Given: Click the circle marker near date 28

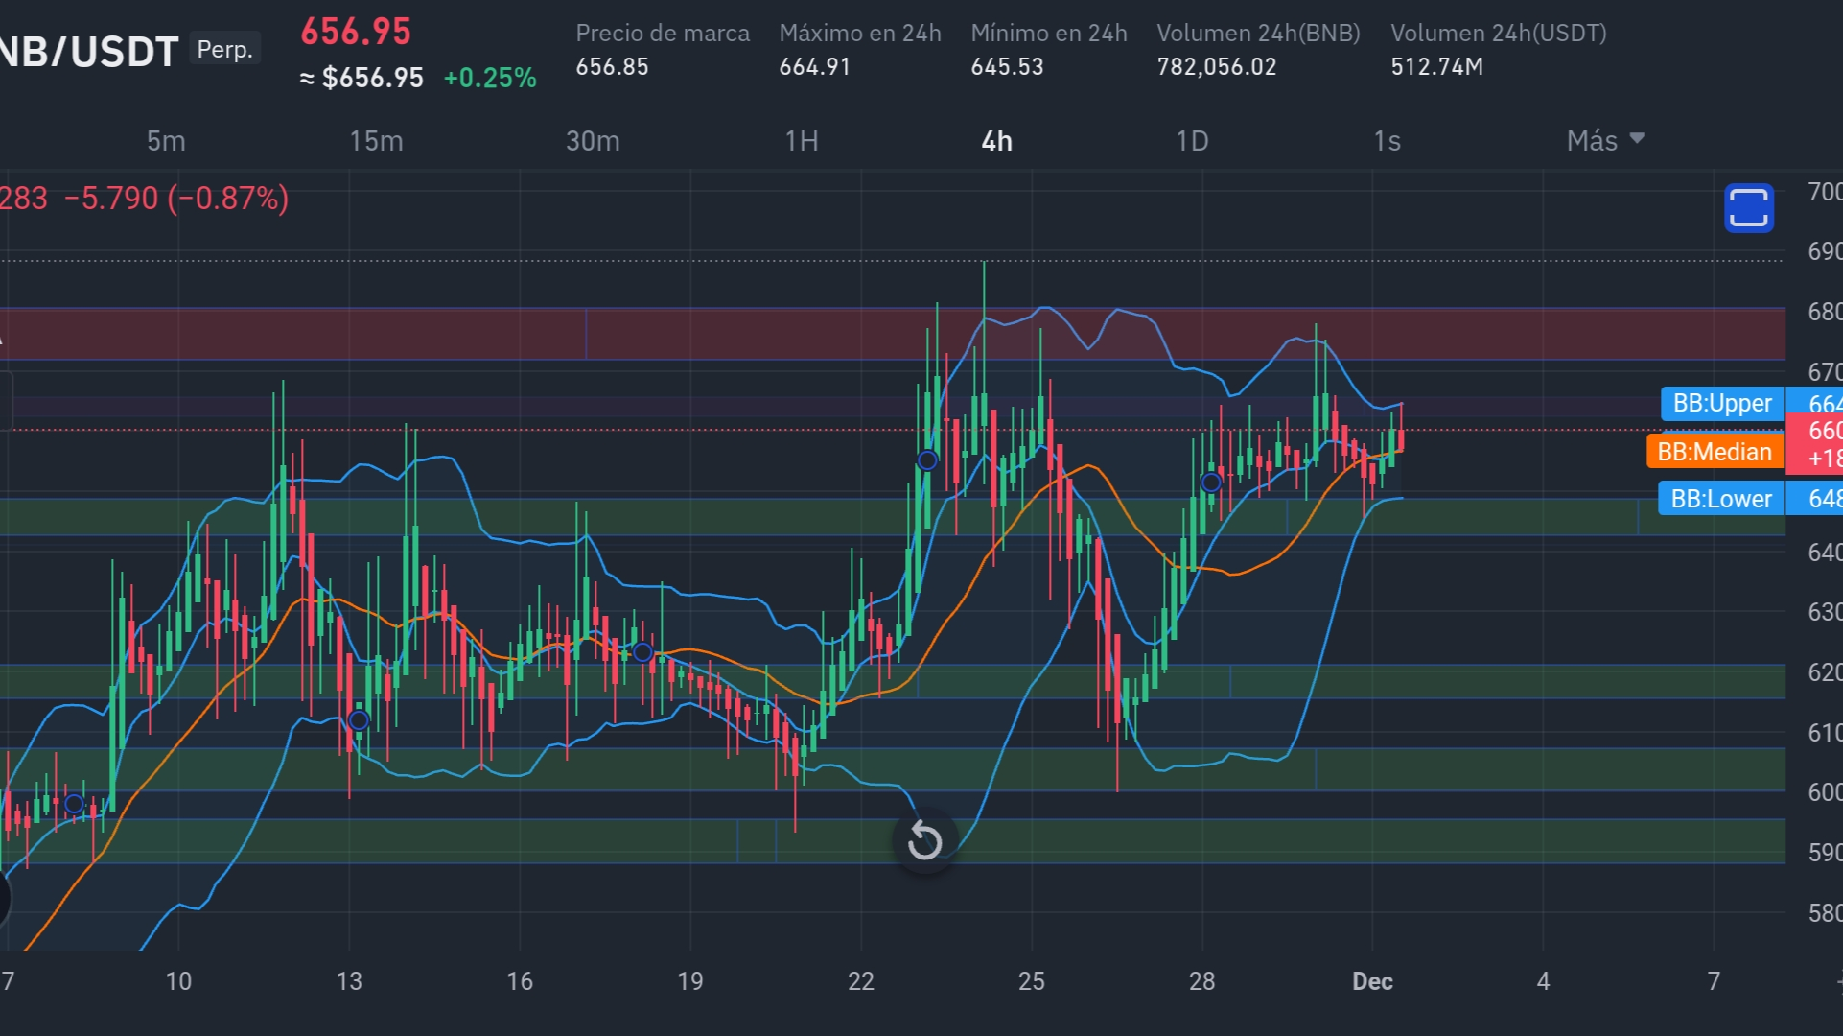Looking at the screenshot, I should click(1211, 483).
